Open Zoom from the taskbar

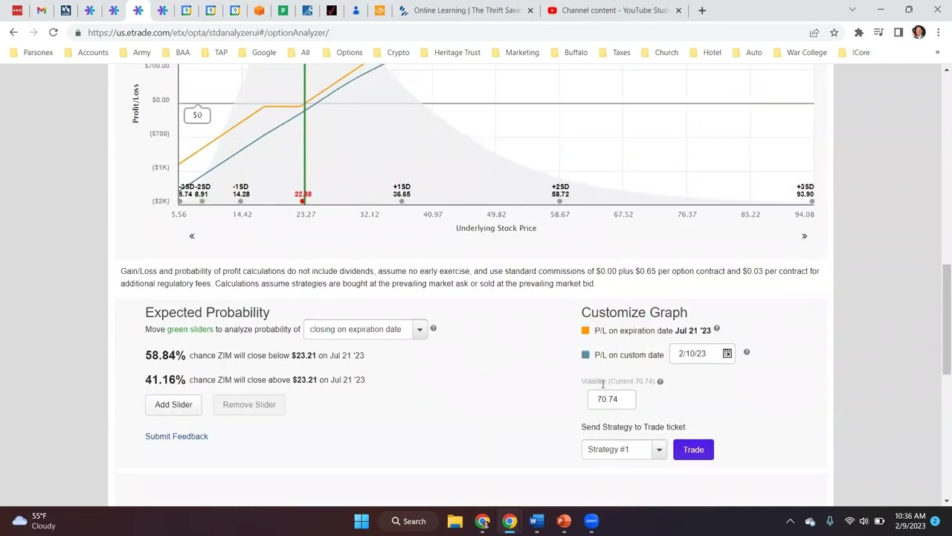(x=591, y=521)
